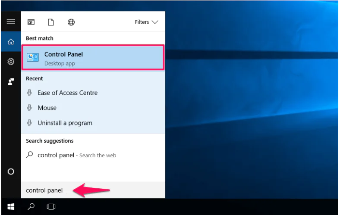Click icon beside Mouse entry
The image size is (340, 215).
[x=29, y=108]
